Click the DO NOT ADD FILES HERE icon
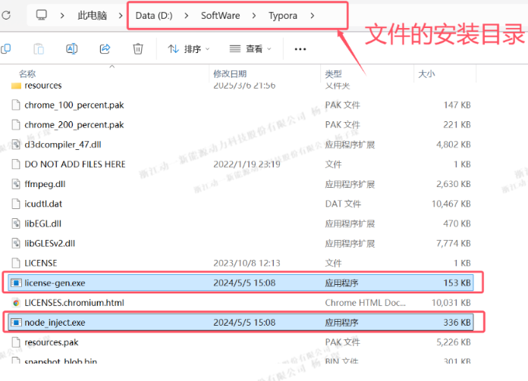 pos(16,164)
